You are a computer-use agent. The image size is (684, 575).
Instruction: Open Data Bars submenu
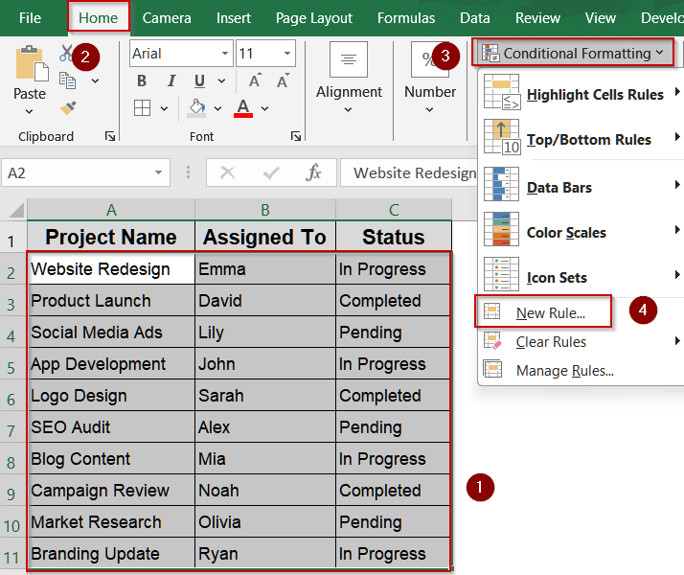click(581, 187)
